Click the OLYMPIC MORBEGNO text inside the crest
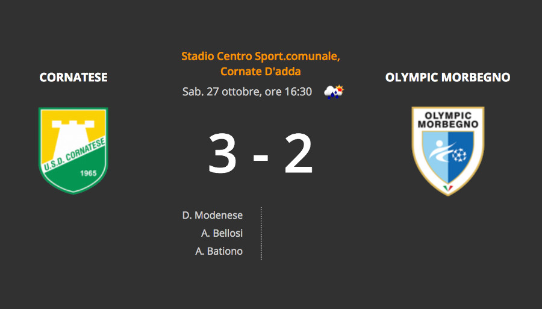 pos(448,120)
